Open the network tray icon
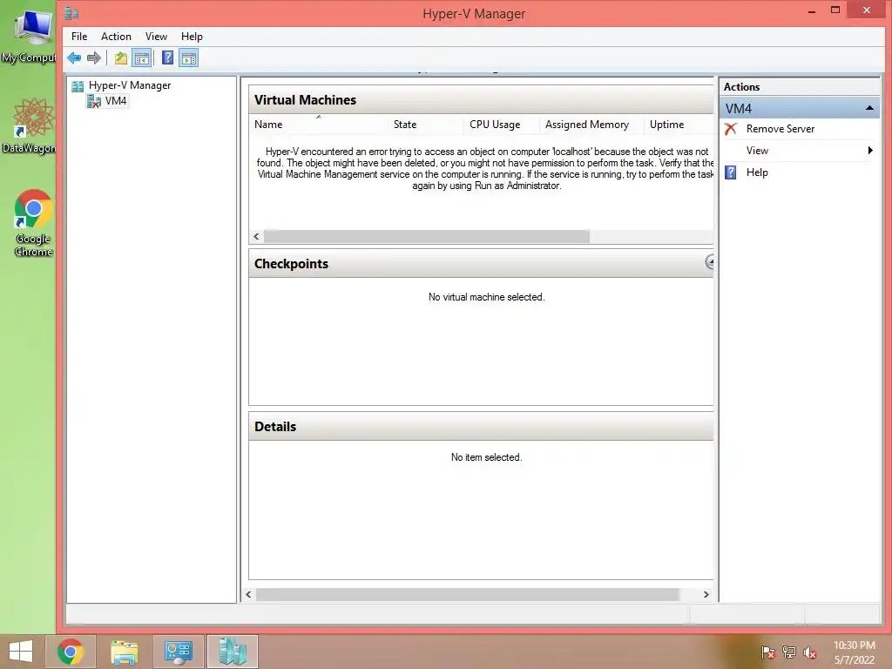Screen dimensions: 892x669 pyautogui.click(x=789, y=652)
